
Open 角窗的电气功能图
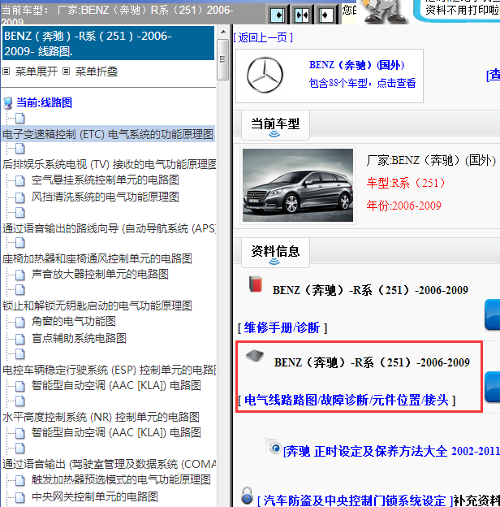[74, 322]
